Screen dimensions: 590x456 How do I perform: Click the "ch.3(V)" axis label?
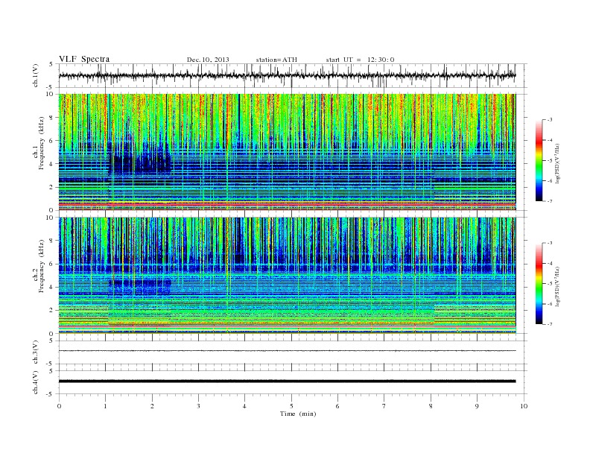36,352
